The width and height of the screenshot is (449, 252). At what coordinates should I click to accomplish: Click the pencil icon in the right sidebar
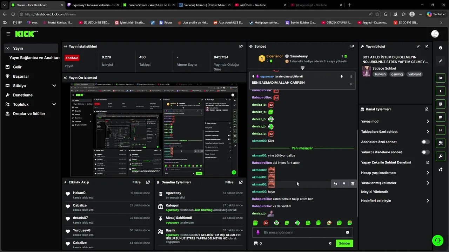(441, 61)
